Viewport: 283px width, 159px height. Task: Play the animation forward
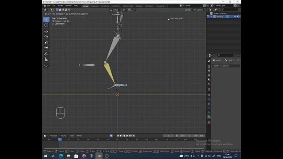pyautogui.click(x=127, y=136)
